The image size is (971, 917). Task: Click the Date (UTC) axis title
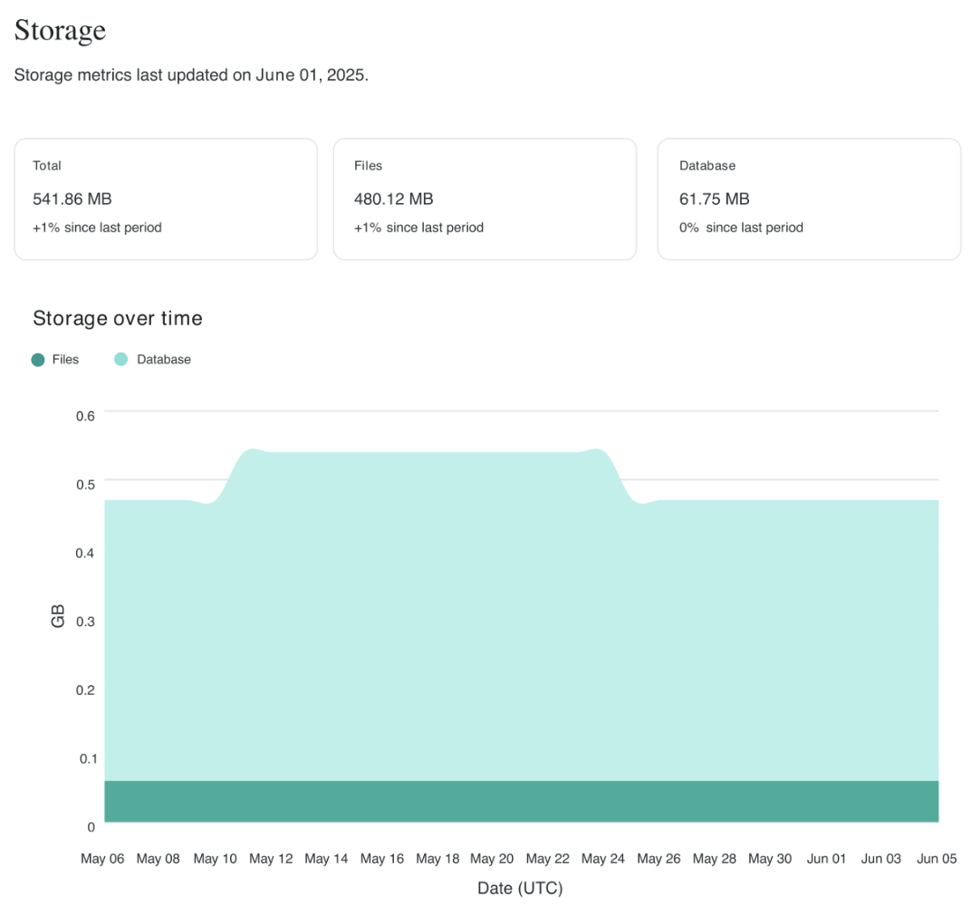pos(520,889)
